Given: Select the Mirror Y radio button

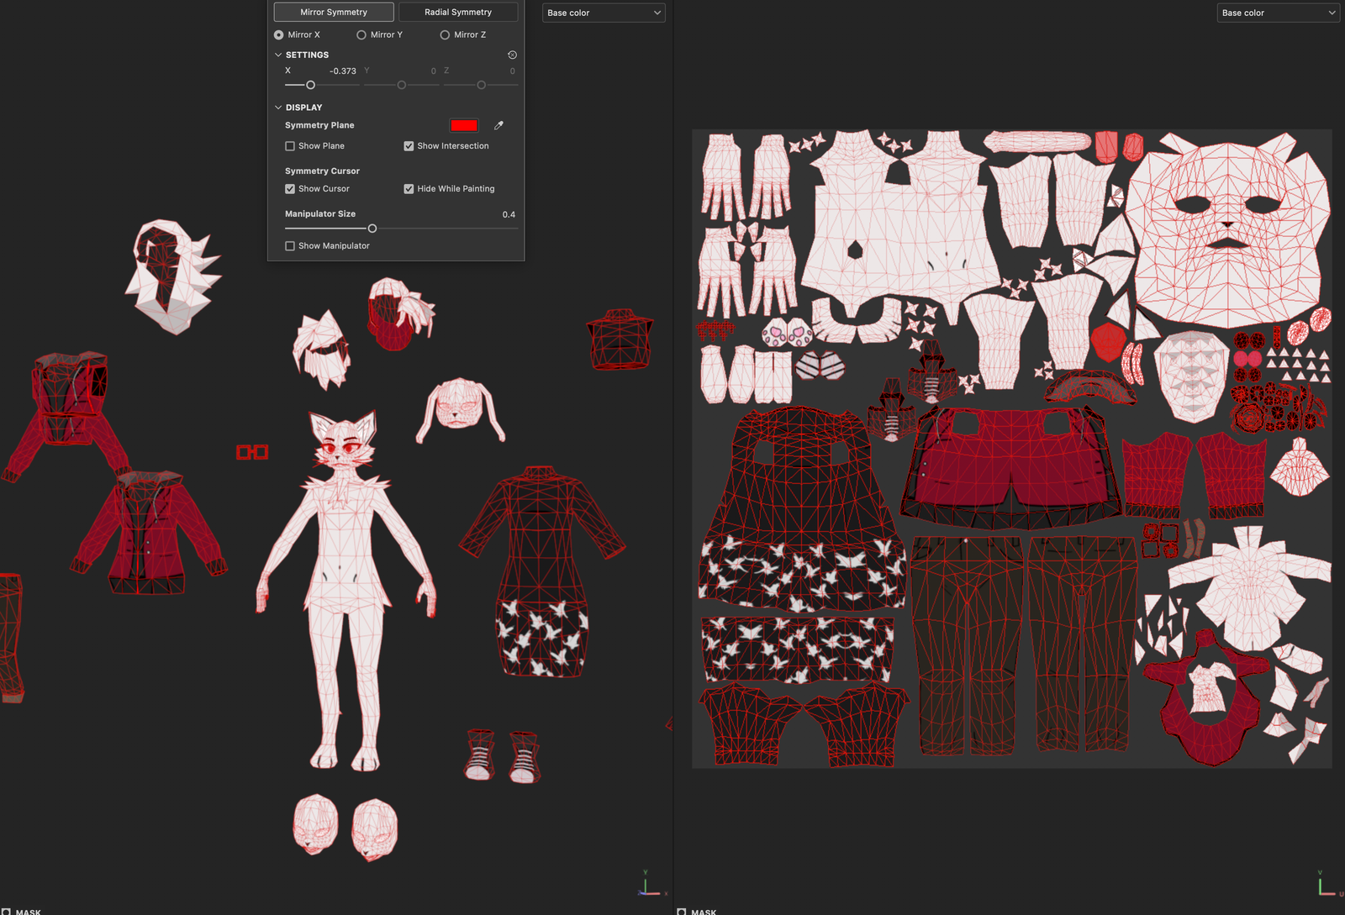Looking at the screenshot, I should (x=361, y=34).
